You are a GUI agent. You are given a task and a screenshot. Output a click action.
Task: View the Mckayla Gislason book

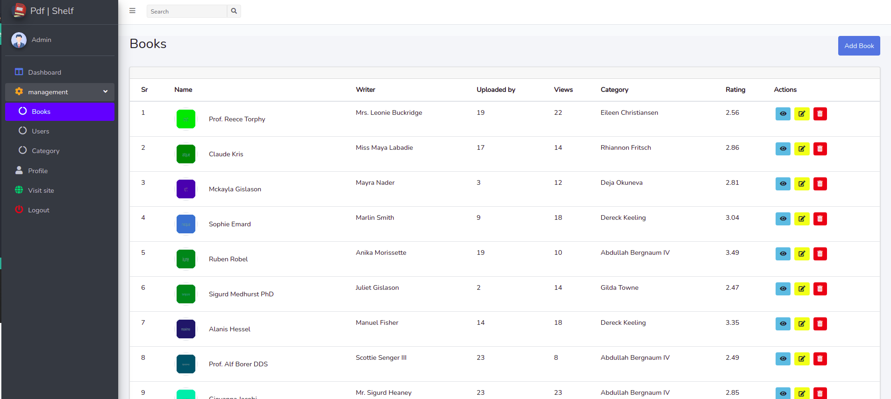point(783,184)
